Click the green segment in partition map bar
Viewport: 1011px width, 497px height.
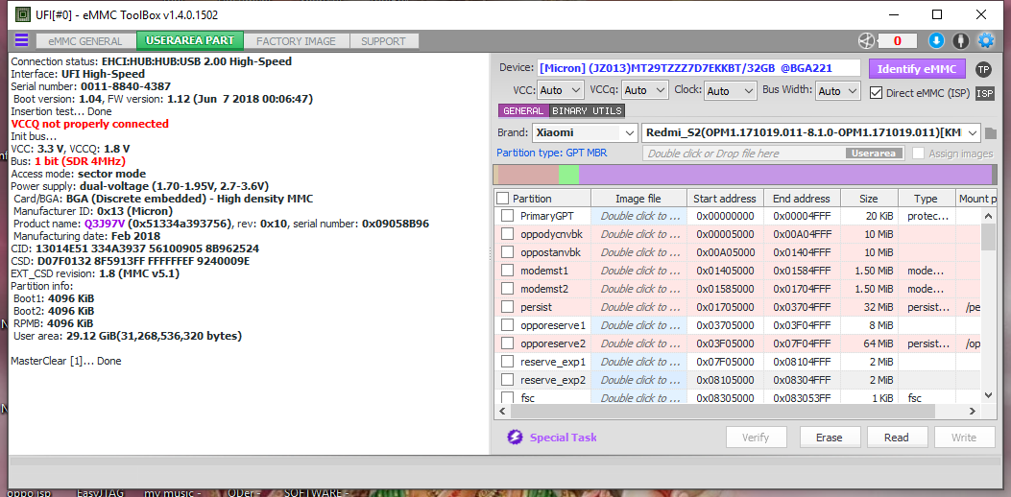[568, 176]
